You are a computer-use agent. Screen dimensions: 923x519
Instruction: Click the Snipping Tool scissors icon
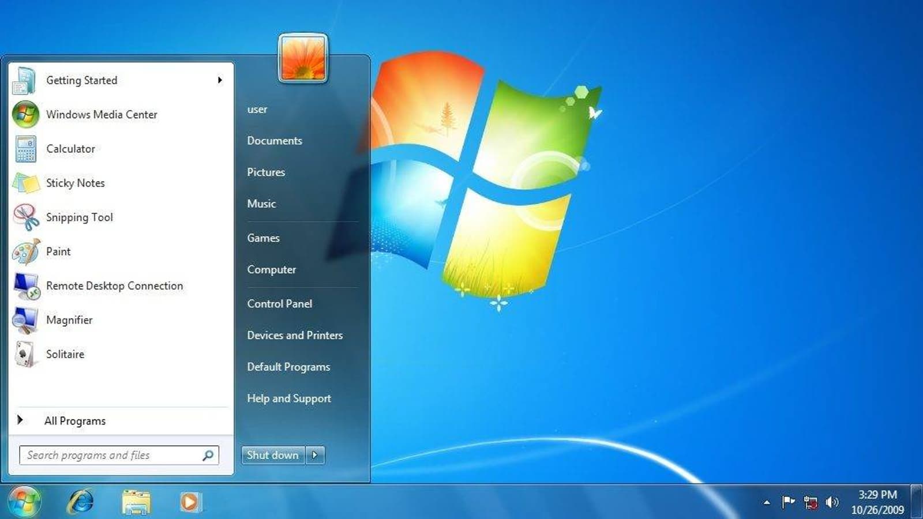point(25,217)
